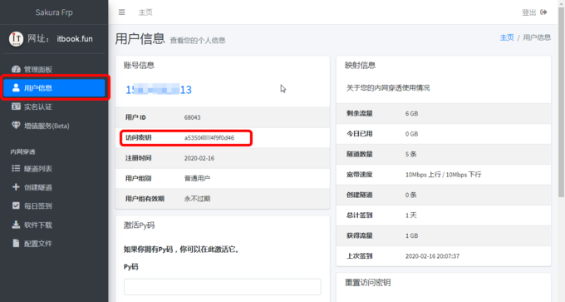Screen dimensions: 565x302
Task: Focus the Py码 input field
Action: pyautogui.click(x=223, y=287)
